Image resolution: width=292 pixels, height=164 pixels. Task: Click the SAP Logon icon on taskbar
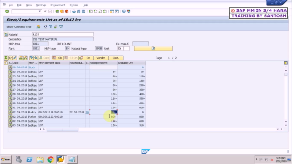coord(61,159)
